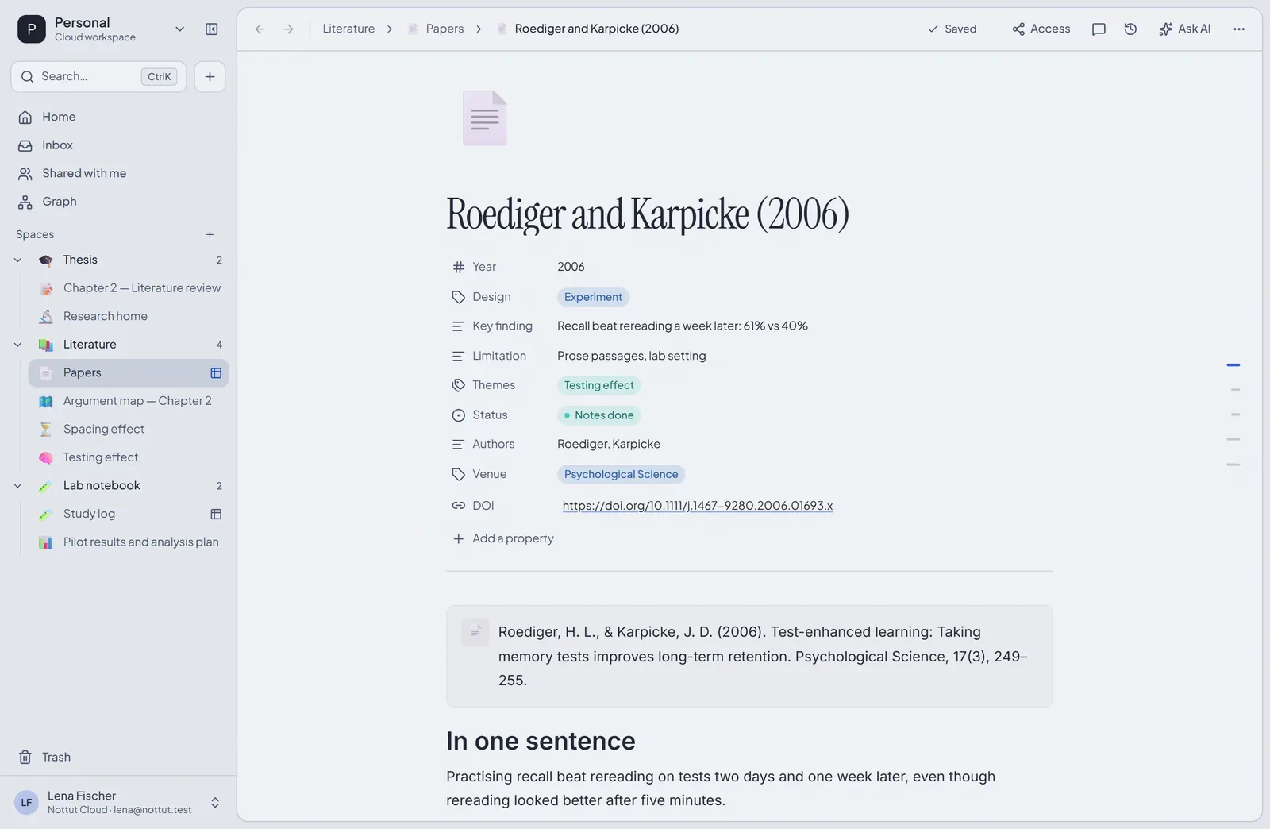Screen dimensions: 1270x829
Task: Open the more options ellipsis menu
Action: point(1239,29)
